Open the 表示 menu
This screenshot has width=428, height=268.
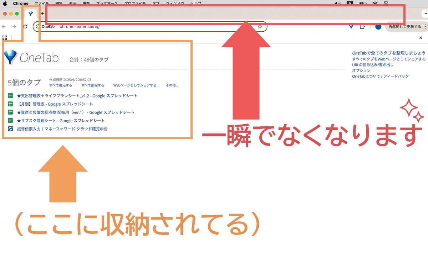72,3
